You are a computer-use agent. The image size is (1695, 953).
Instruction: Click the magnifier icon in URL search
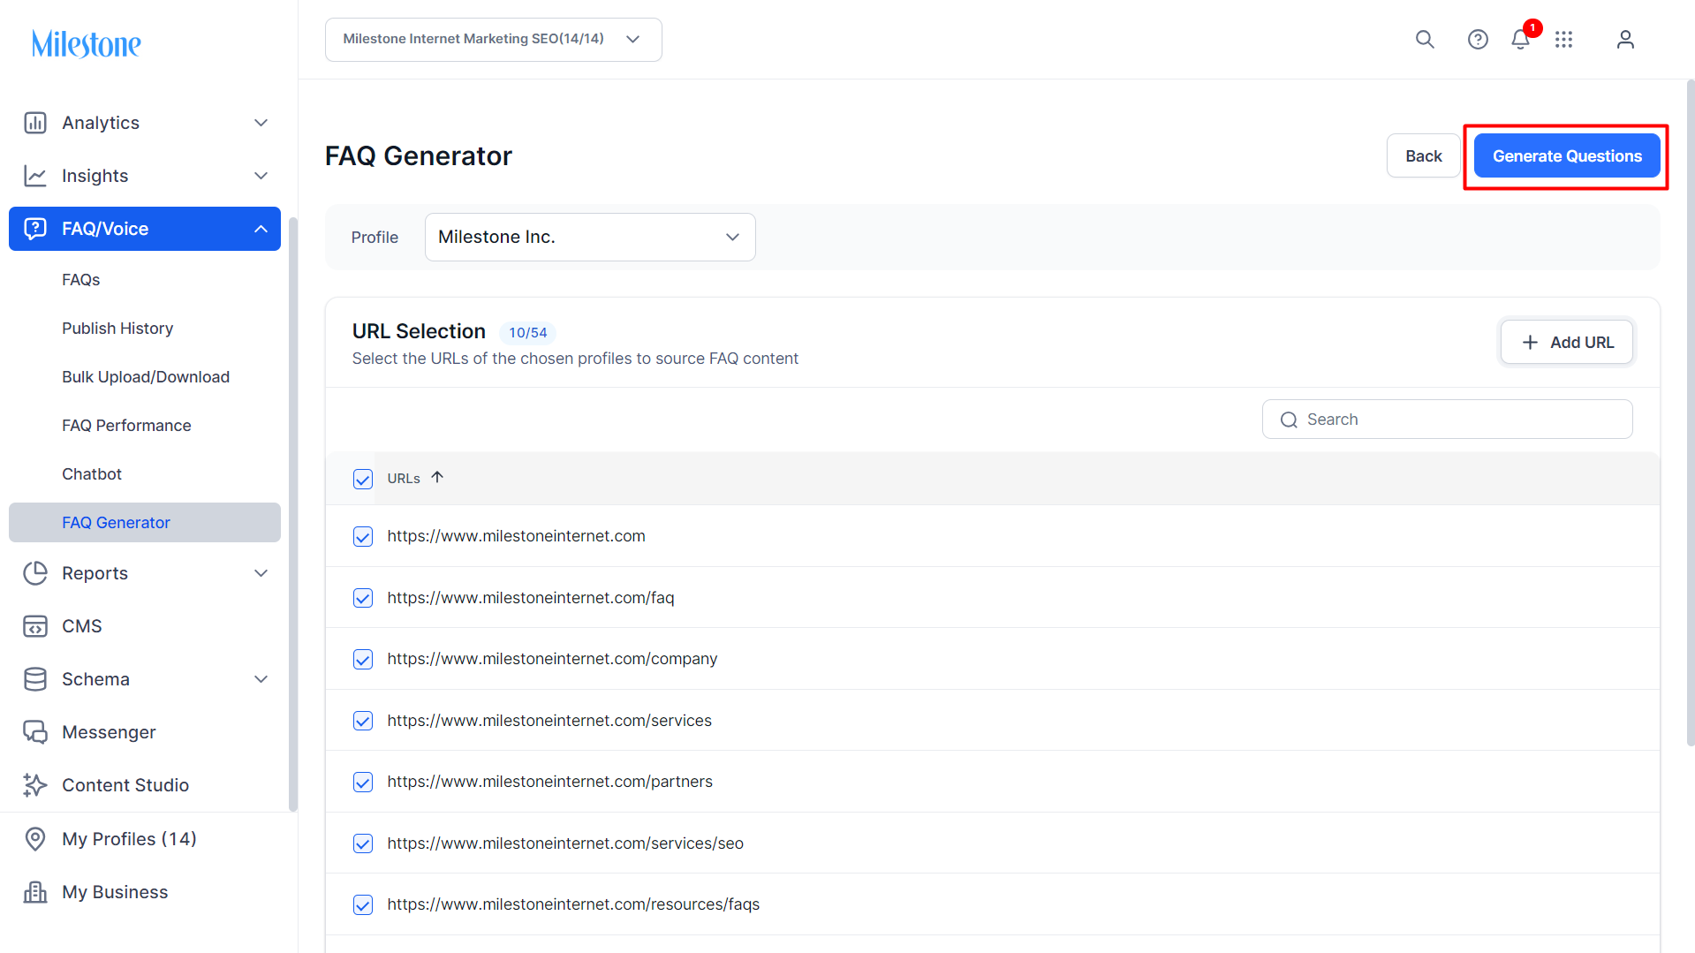pos(1289,420)
